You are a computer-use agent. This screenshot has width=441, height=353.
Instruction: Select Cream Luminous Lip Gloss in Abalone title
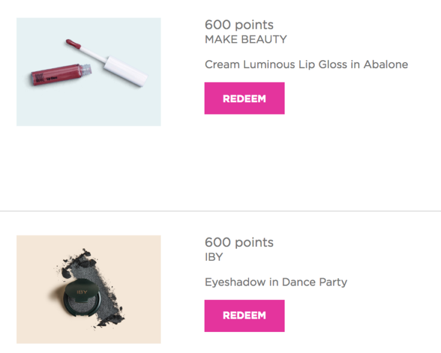pos(306,64)
